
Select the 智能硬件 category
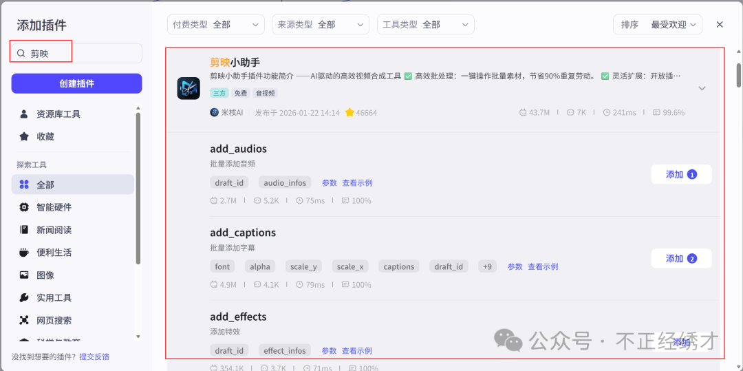[x=73, y=207]
